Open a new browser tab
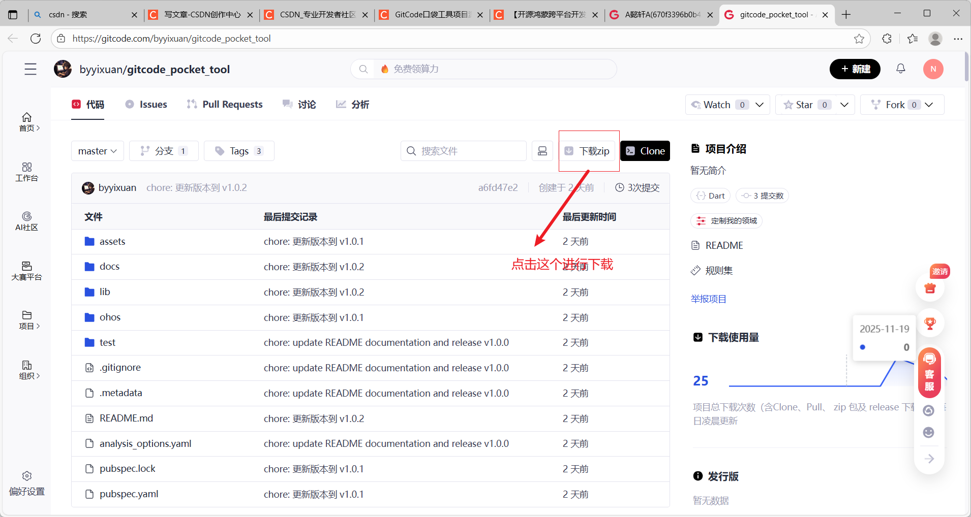Image resolution: width=971 pixels, height=517 pixels. [846, 15]
